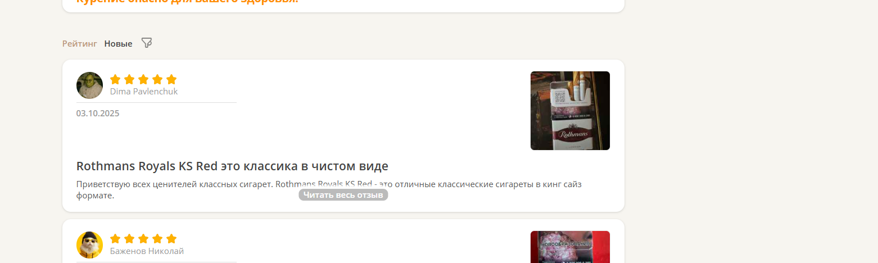Viewport: 878px width, 263px height.
Task: Click first star of Dima Pavlenchuk's rating
Action: tap(115, 79)
